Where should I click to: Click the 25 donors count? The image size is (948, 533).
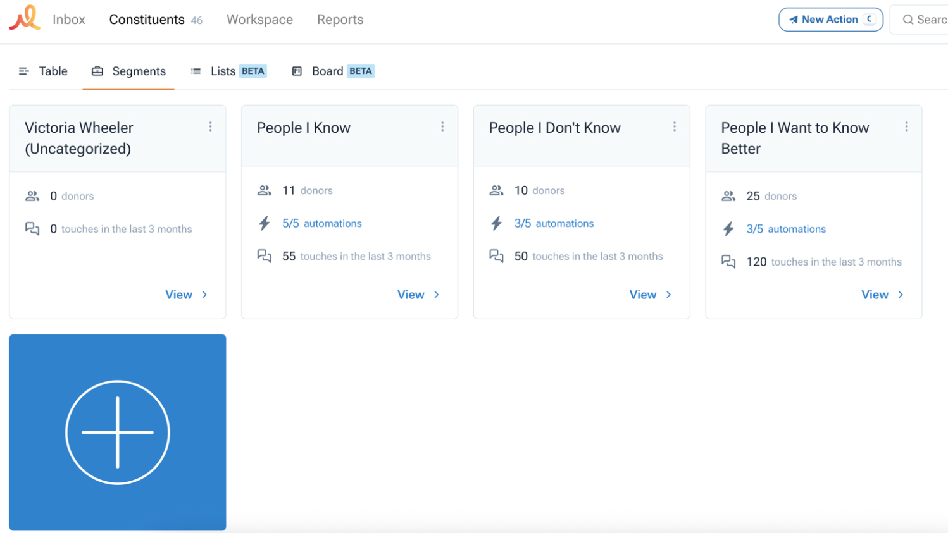(771, 196)
